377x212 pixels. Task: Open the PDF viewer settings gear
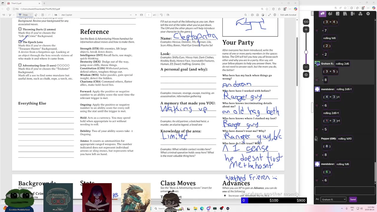point(275,15)
